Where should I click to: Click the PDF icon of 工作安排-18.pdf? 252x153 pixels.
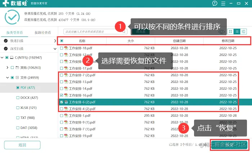click(66, 48)
